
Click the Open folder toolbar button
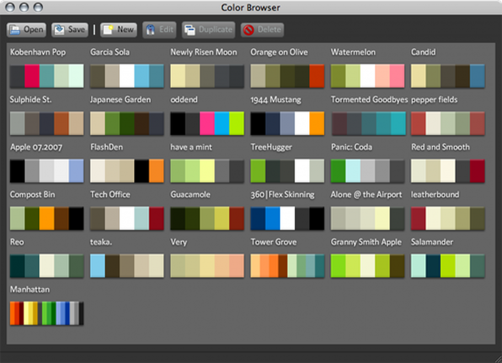(x=26, y=30)
